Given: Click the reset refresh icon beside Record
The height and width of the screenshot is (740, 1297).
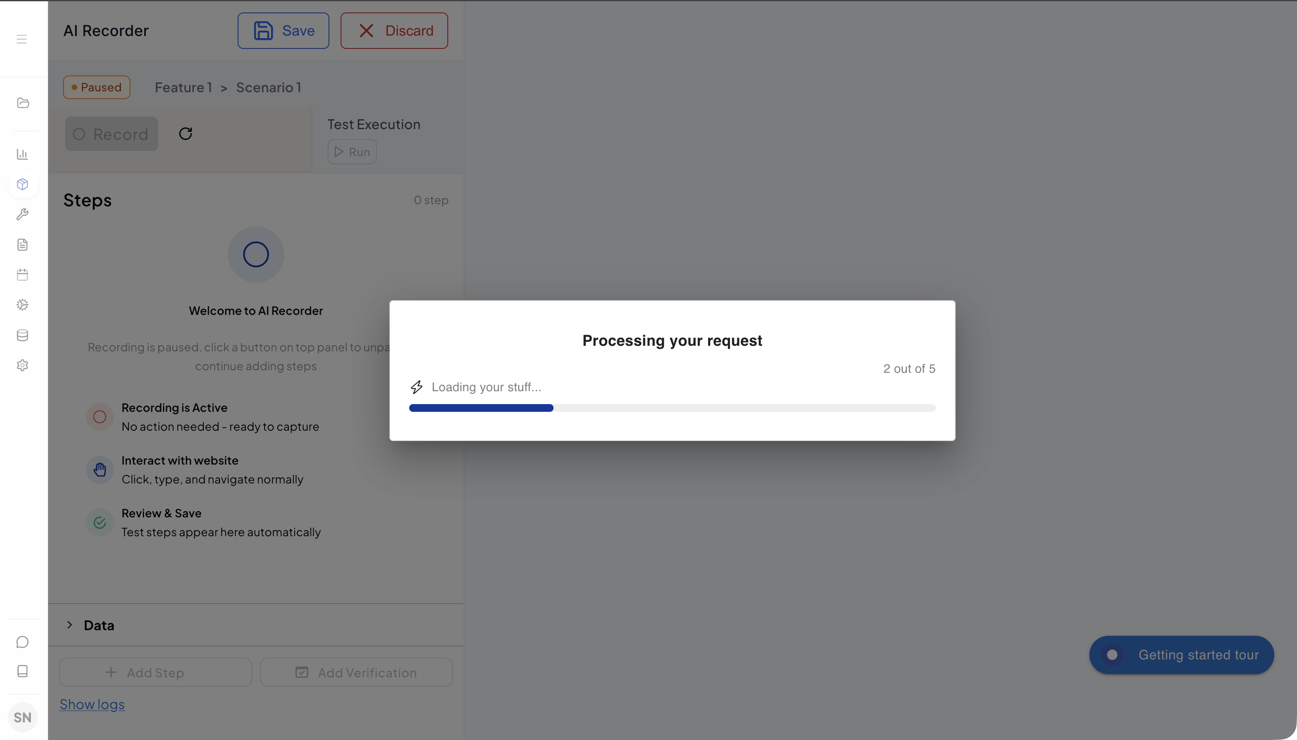Looking at the screenshot, I should [x=185, y=134].
